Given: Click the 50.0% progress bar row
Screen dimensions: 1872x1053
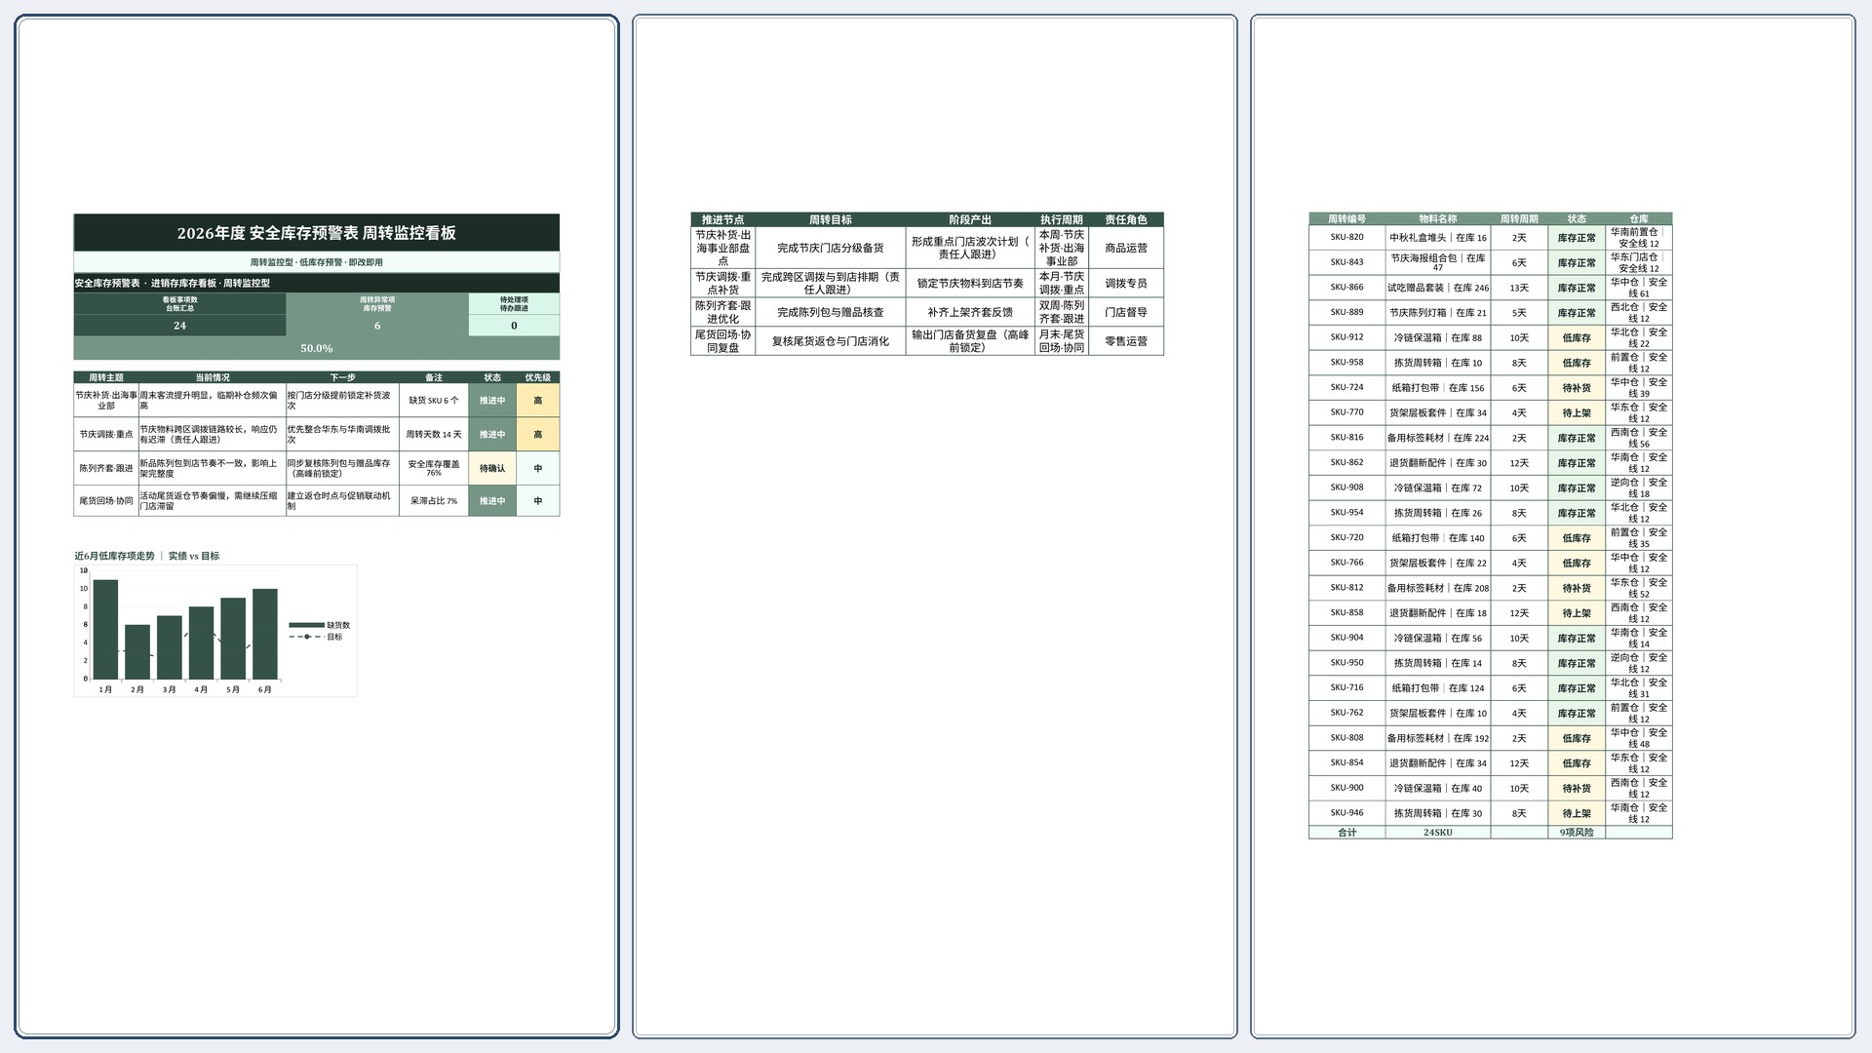Looking at the screenshot, I should [316, 348].
